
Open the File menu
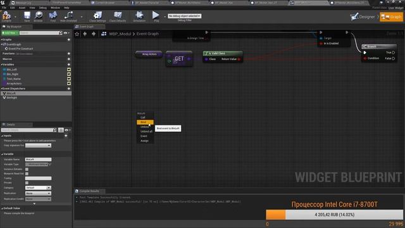pyautogui.click(x=4, y=8)
